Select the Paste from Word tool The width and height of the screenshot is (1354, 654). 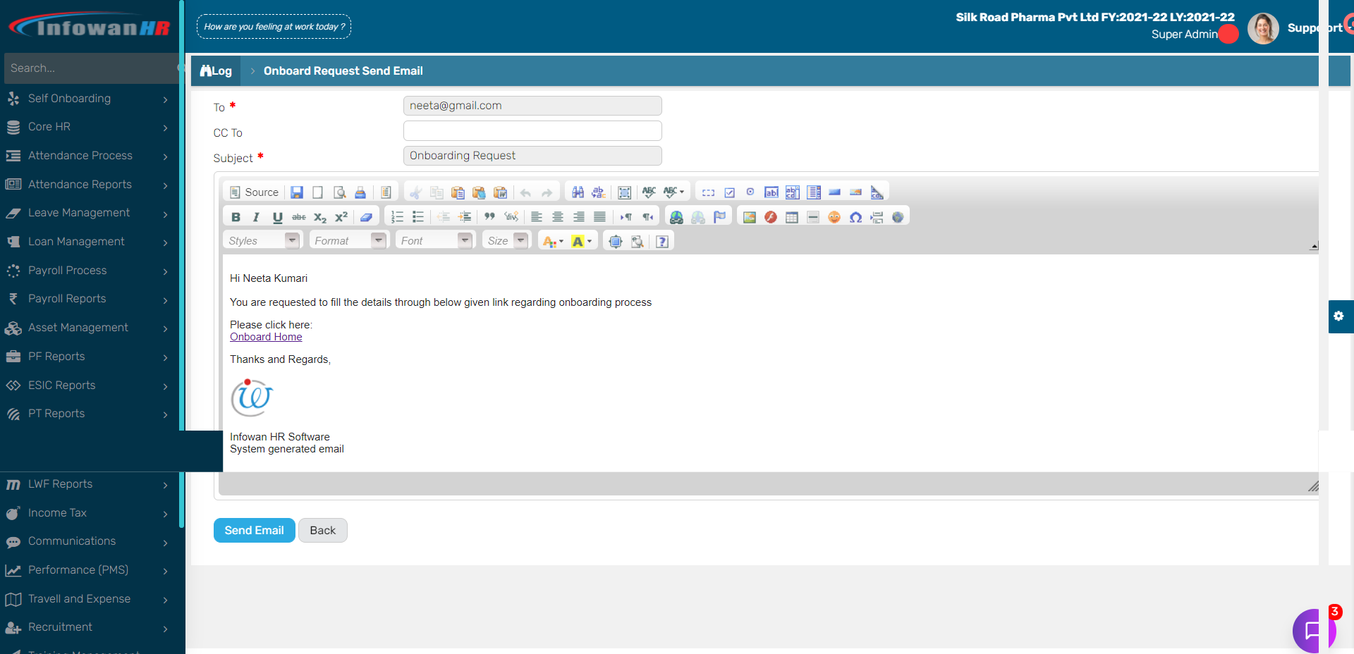[501, 192]
